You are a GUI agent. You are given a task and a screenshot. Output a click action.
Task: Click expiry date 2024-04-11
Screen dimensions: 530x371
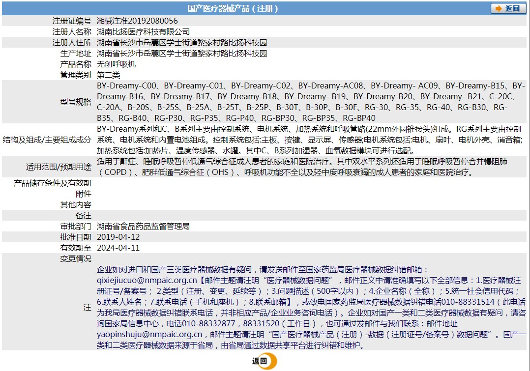[118, 248]
